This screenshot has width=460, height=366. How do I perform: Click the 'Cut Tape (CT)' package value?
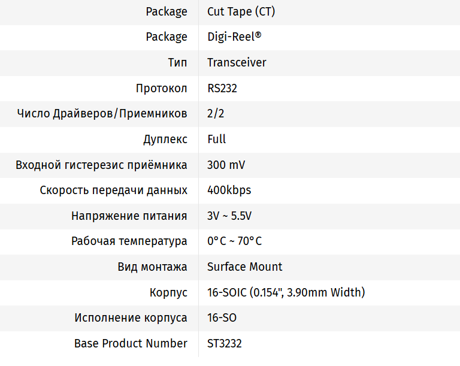pos(241,11)
